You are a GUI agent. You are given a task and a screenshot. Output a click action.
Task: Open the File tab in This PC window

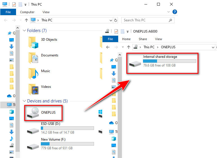click(x=8, y=12)
